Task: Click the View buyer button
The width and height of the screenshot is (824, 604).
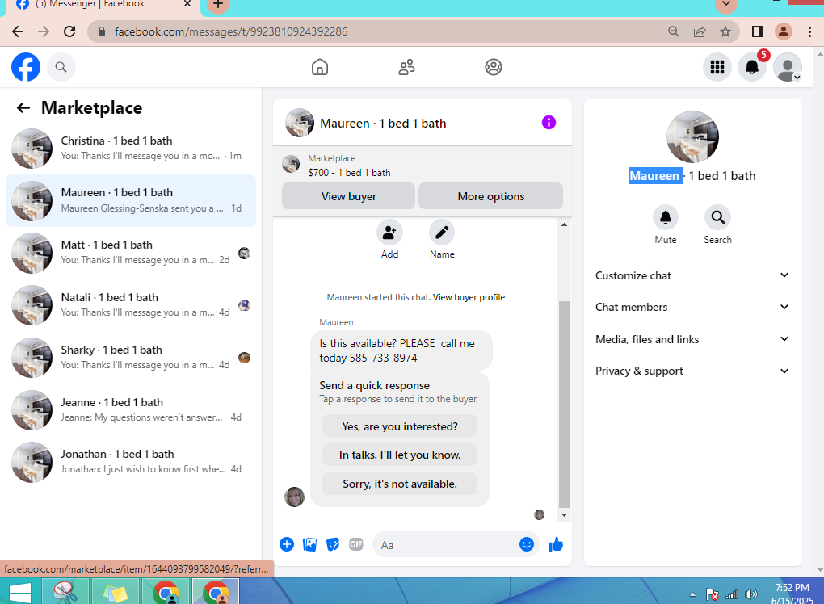Action: pyautogui.click(x=348, y=196)
